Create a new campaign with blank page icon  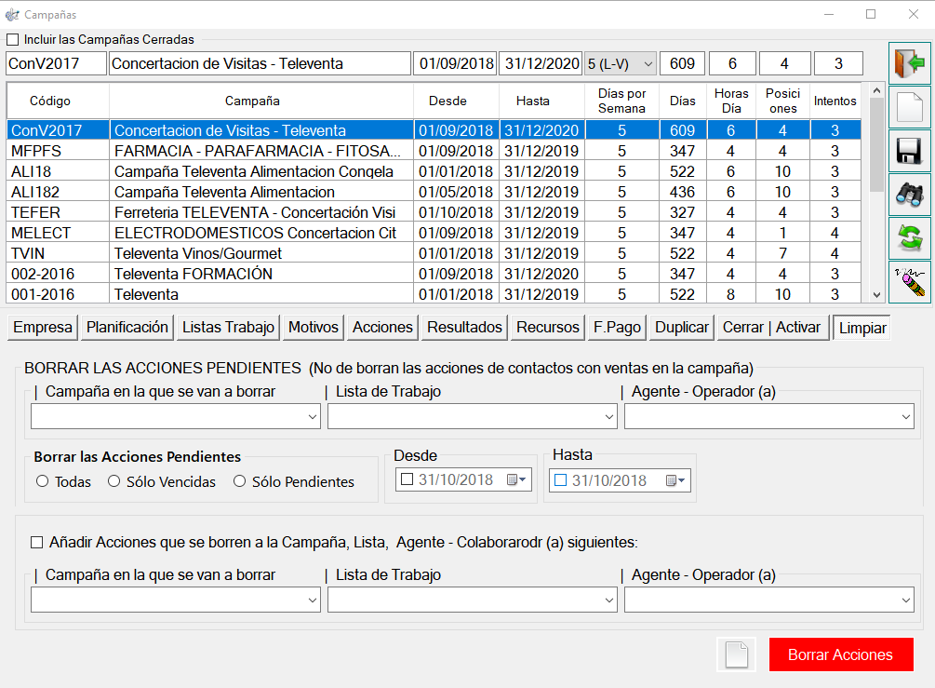click(909, 107)
